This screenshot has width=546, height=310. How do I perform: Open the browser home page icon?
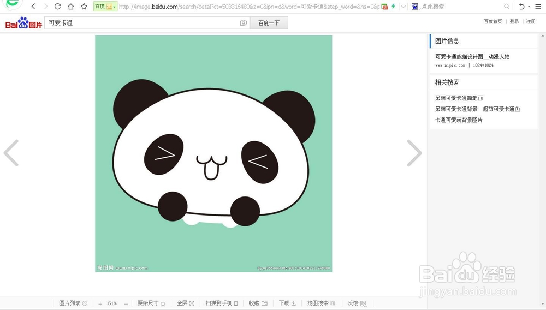(70, 6)
